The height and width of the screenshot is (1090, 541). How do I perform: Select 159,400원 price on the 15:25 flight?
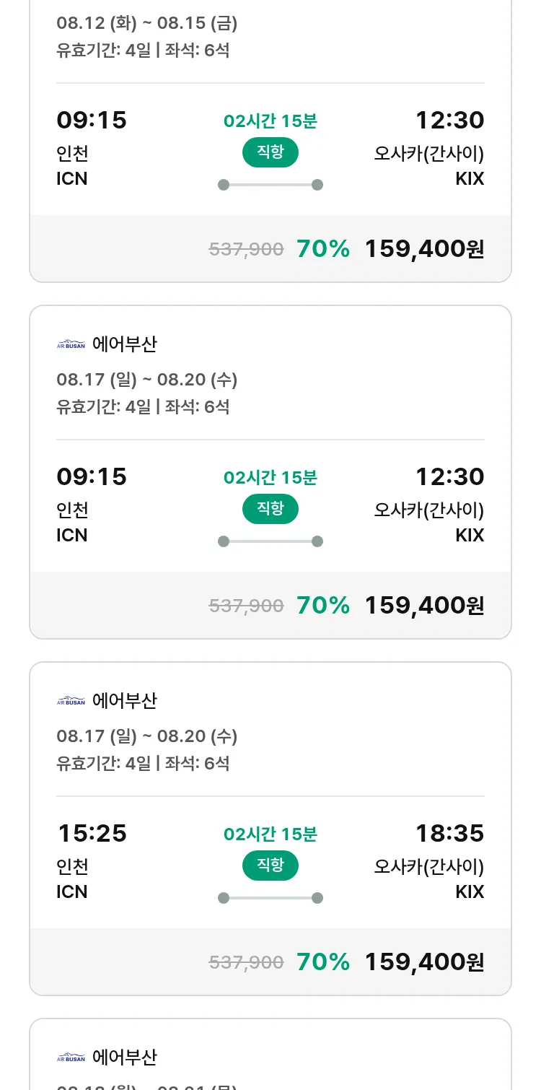pyautogui.click(x=424, y=962)
